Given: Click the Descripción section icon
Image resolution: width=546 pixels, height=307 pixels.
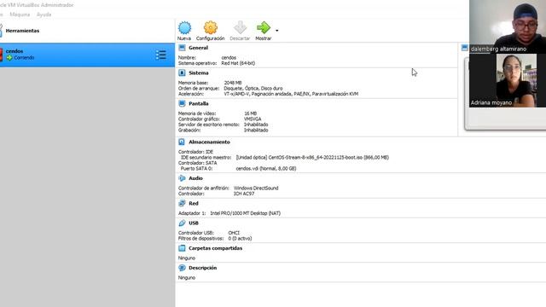Looking at the screenshot, I should coord(182,268).
